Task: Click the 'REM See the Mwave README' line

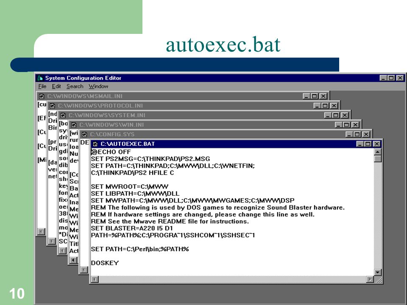Action: coord(170,222)
